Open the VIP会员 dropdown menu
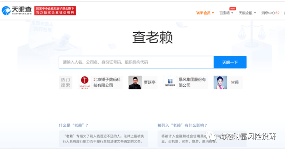285x149 pixels. [x=205, y=13]
